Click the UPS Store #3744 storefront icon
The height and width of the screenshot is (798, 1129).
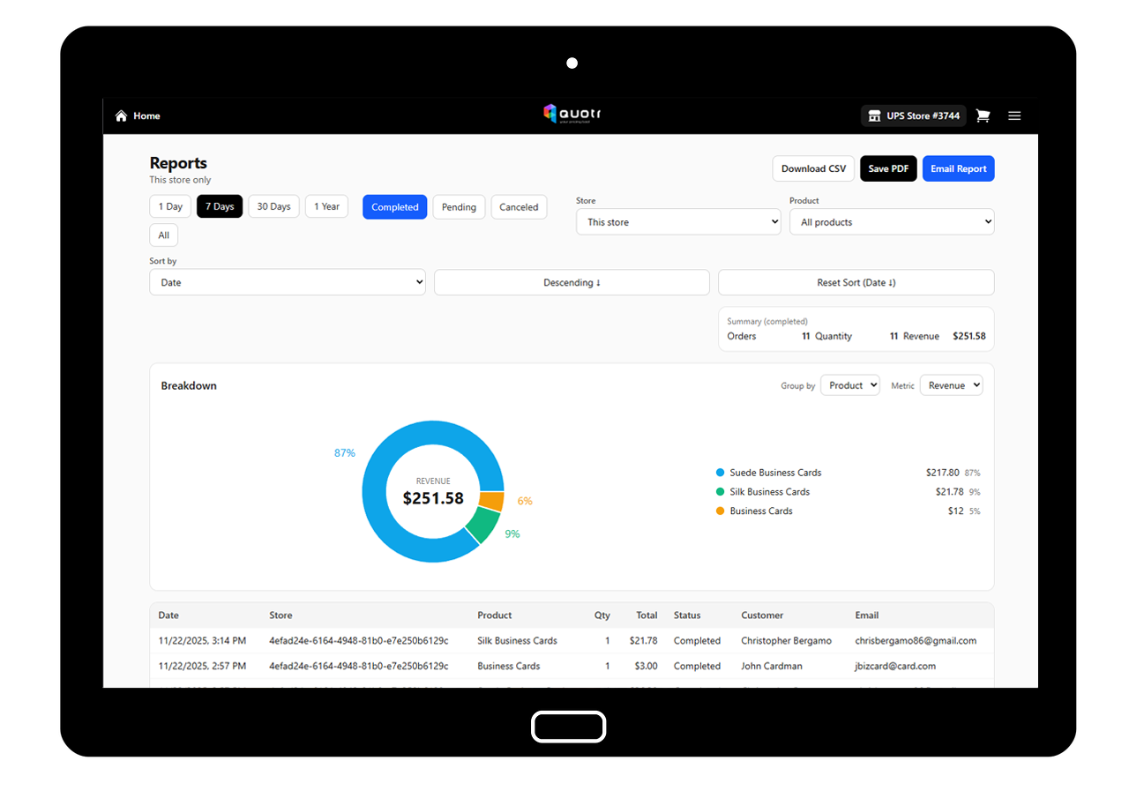pyautogui.click(x=874, y=116)
